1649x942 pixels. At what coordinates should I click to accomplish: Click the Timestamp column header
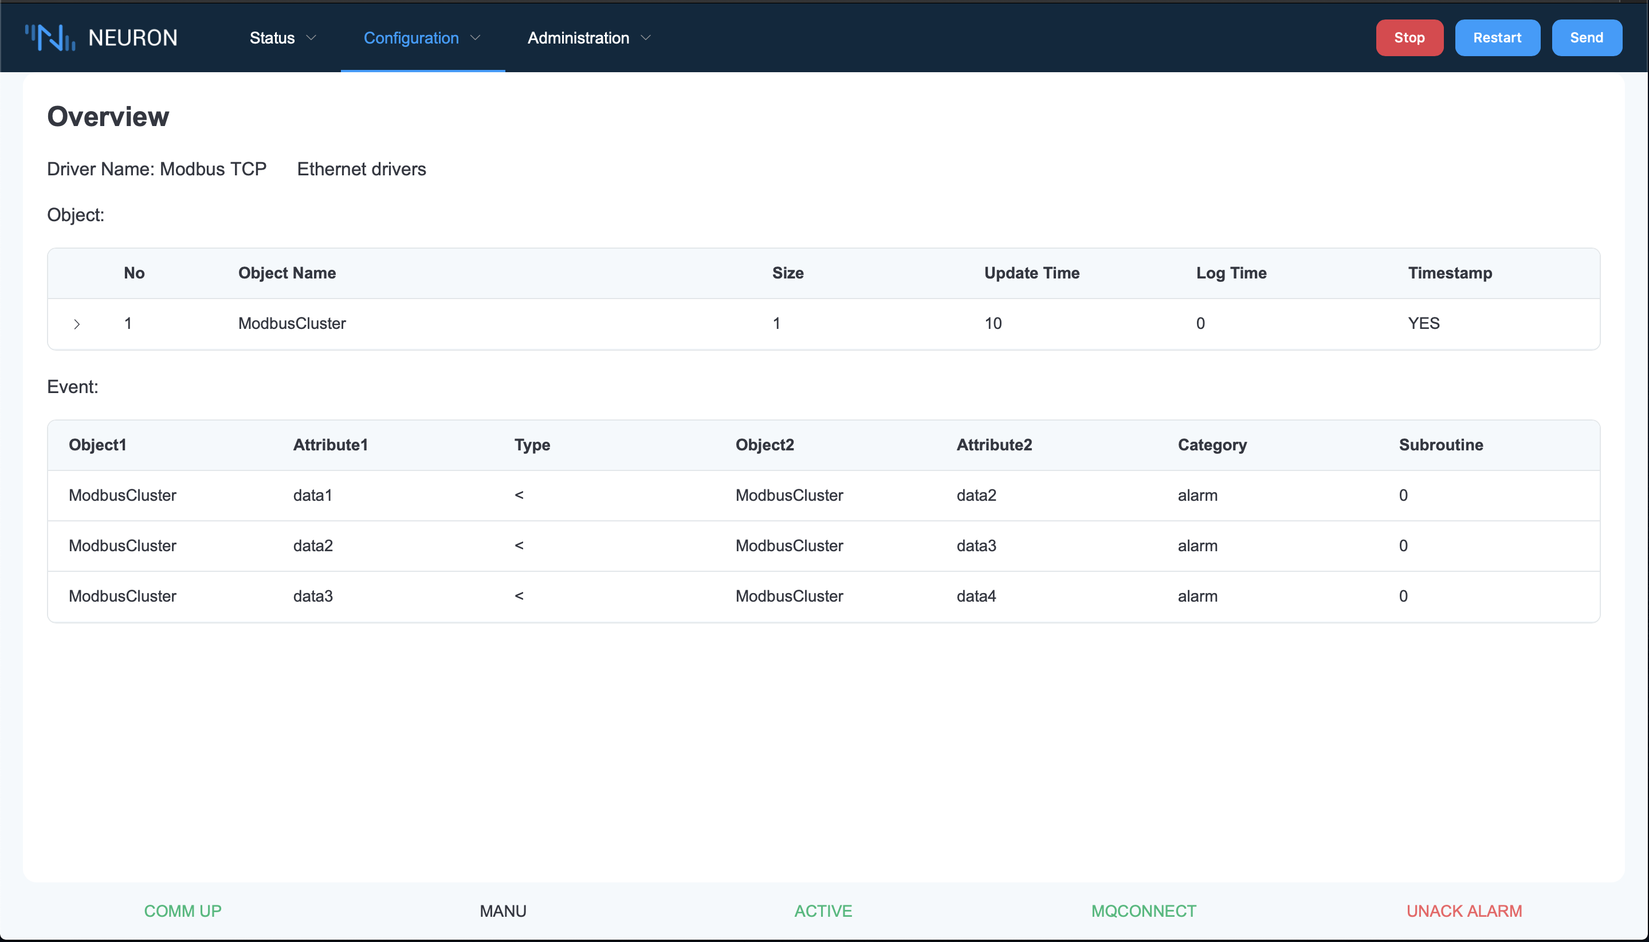(x=1450, y=273)
